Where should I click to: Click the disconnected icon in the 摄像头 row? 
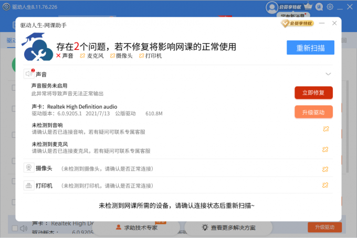click(325, 169)
